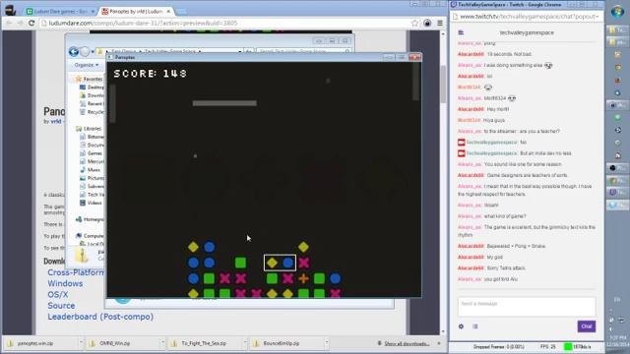This screenshot has width=630, height=354.
Task: Open the viewer list icon in Twitch chat
Action: coord(475,326)
